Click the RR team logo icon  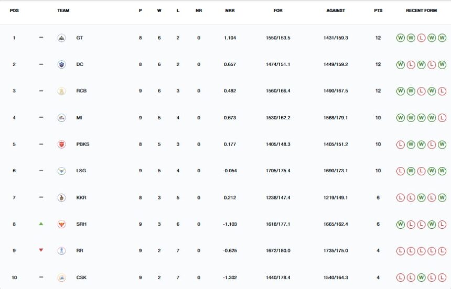[x=61, y=251]
